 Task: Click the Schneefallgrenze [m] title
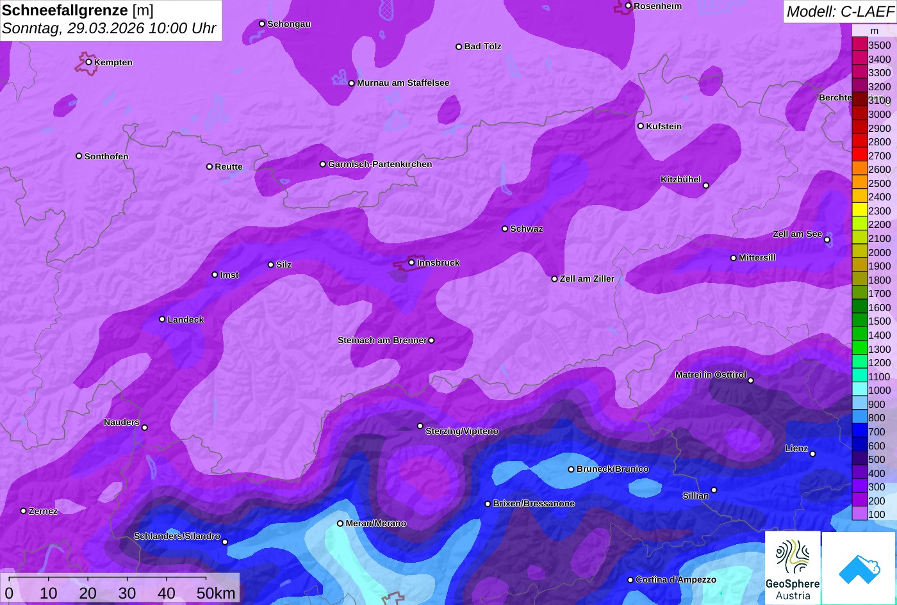click(78, 10)
